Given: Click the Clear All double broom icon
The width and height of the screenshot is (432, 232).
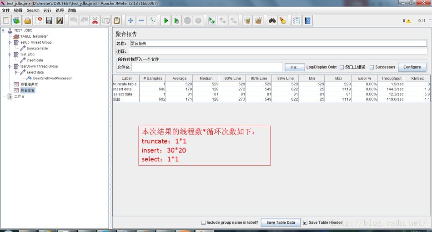Looking at the screenshot, I should tap(258, 20).
